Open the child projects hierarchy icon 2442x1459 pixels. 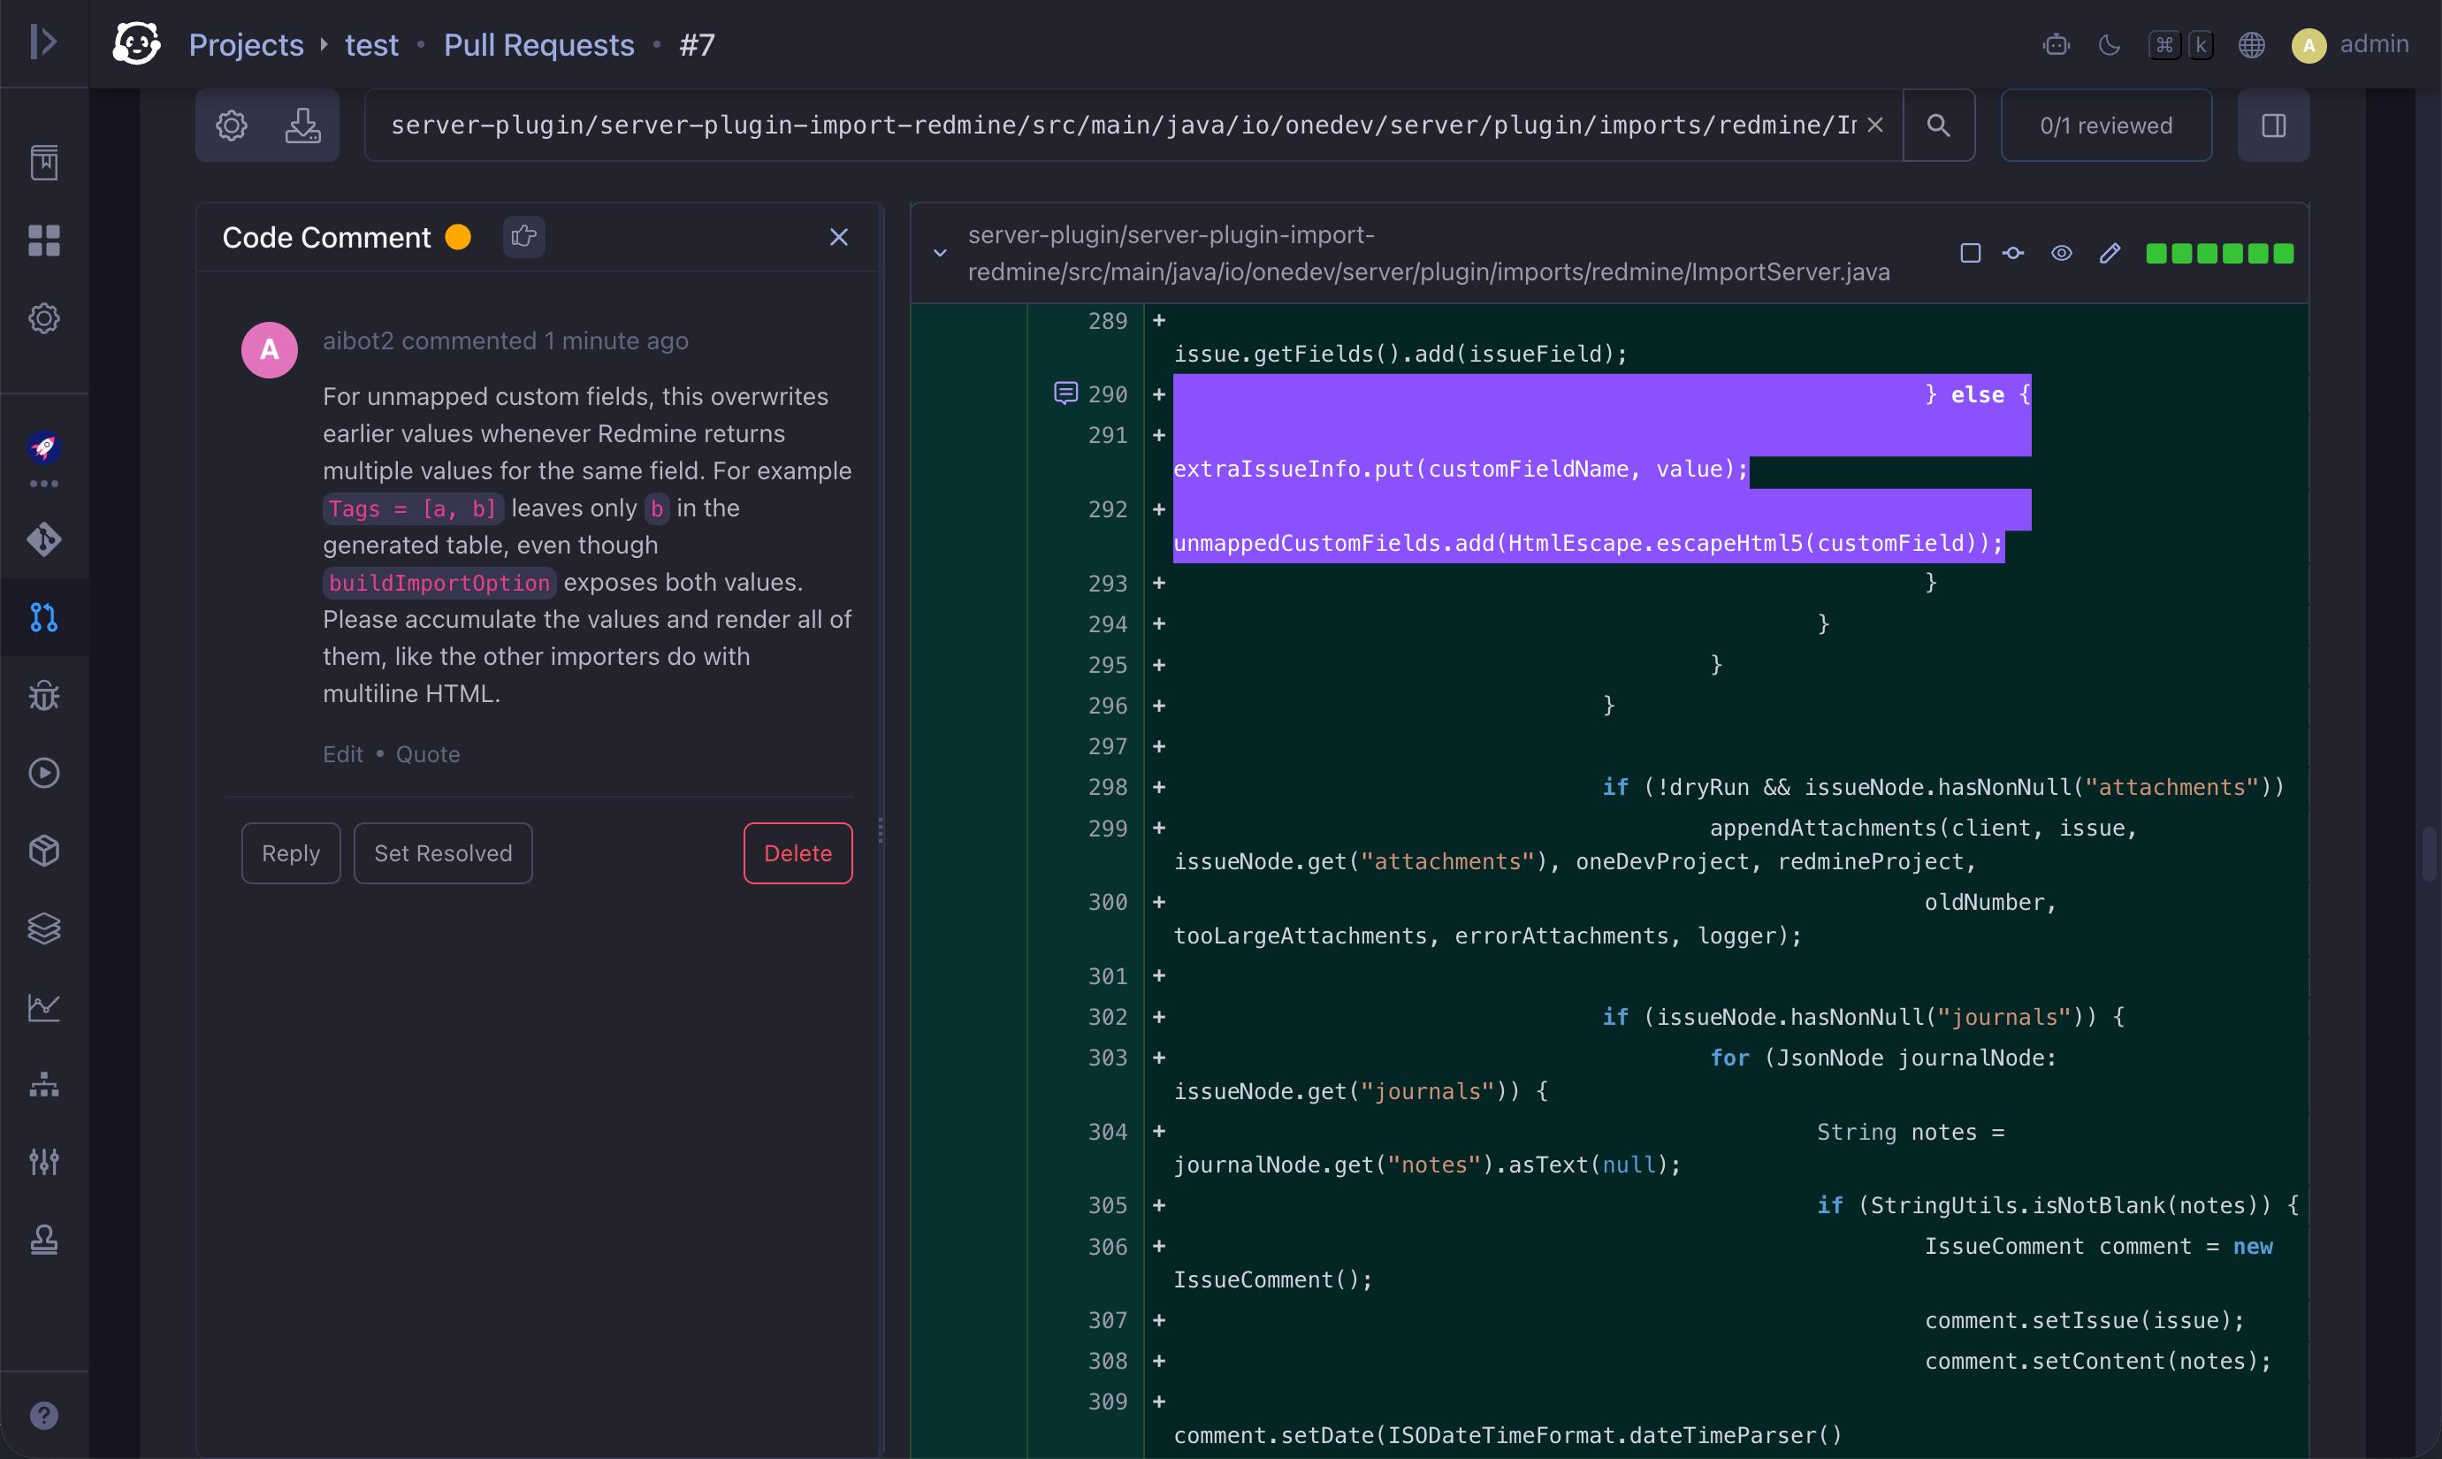pyautogui.click(x=44, y=1084)
